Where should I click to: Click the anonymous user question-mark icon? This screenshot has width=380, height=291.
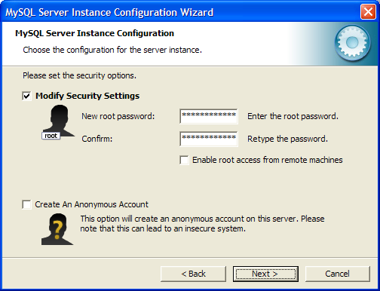[x=57, y=229]
